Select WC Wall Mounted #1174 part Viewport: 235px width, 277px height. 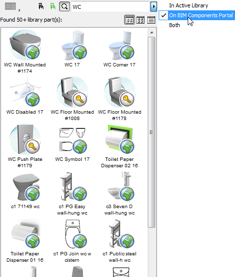pyautogui.click(x=25, y=52)
